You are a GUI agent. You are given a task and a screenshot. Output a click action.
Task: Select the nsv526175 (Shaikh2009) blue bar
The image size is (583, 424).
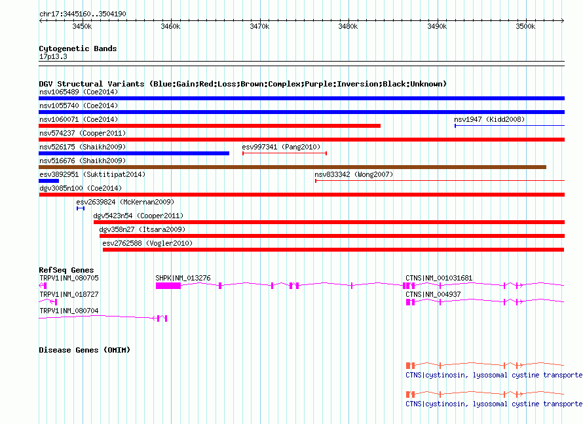pos(134,153)
